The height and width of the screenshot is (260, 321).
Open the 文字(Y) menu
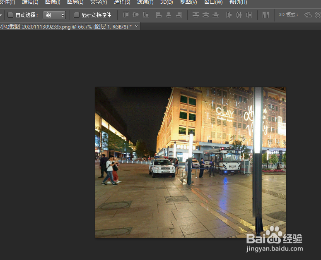pos(99,2)
